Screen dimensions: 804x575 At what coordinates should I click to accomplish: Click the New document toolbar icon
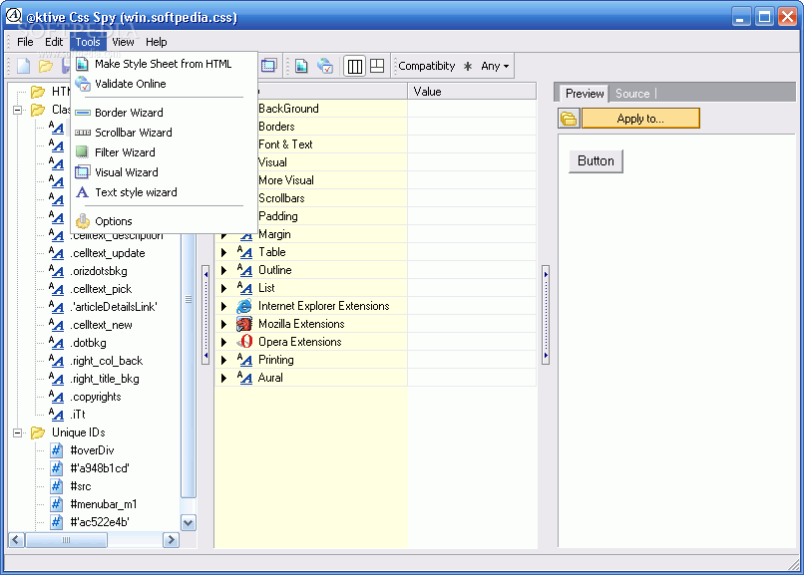[x=24, y=66]
